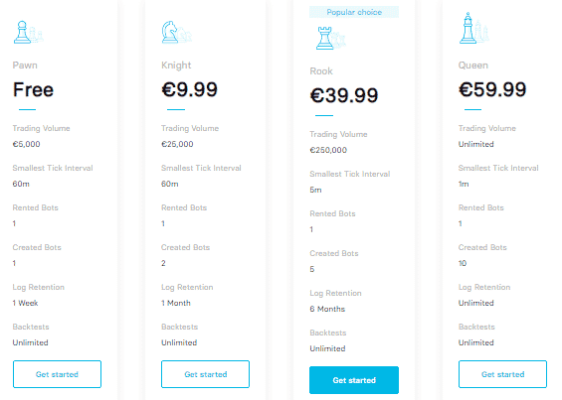
Task: Click the Queen plan's 1m tick interval
Action: point(464,184)
